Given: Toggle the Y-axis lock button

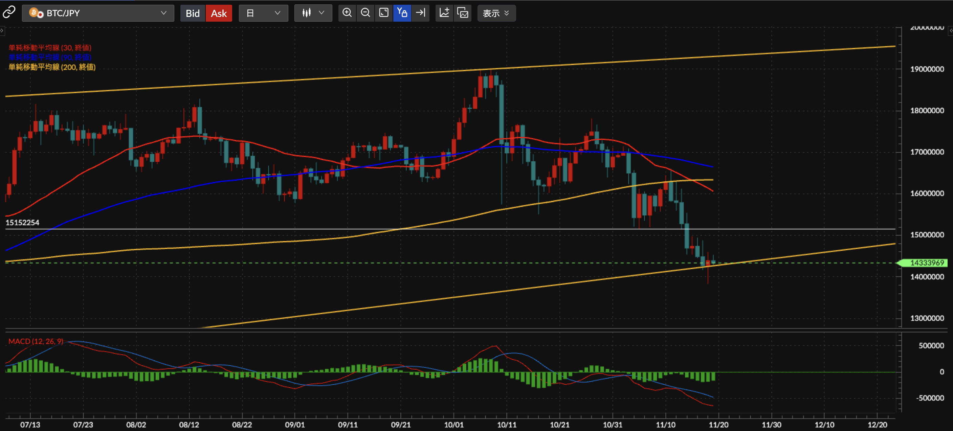Looking at the screenshot, I should click(x=402, y=13).
